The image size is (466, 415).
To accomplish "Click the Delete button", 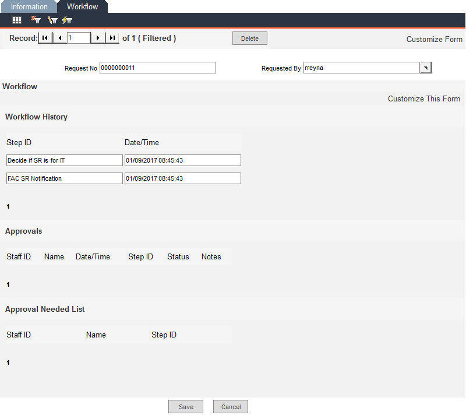I will pyautogui.click(x=249, y=37).
